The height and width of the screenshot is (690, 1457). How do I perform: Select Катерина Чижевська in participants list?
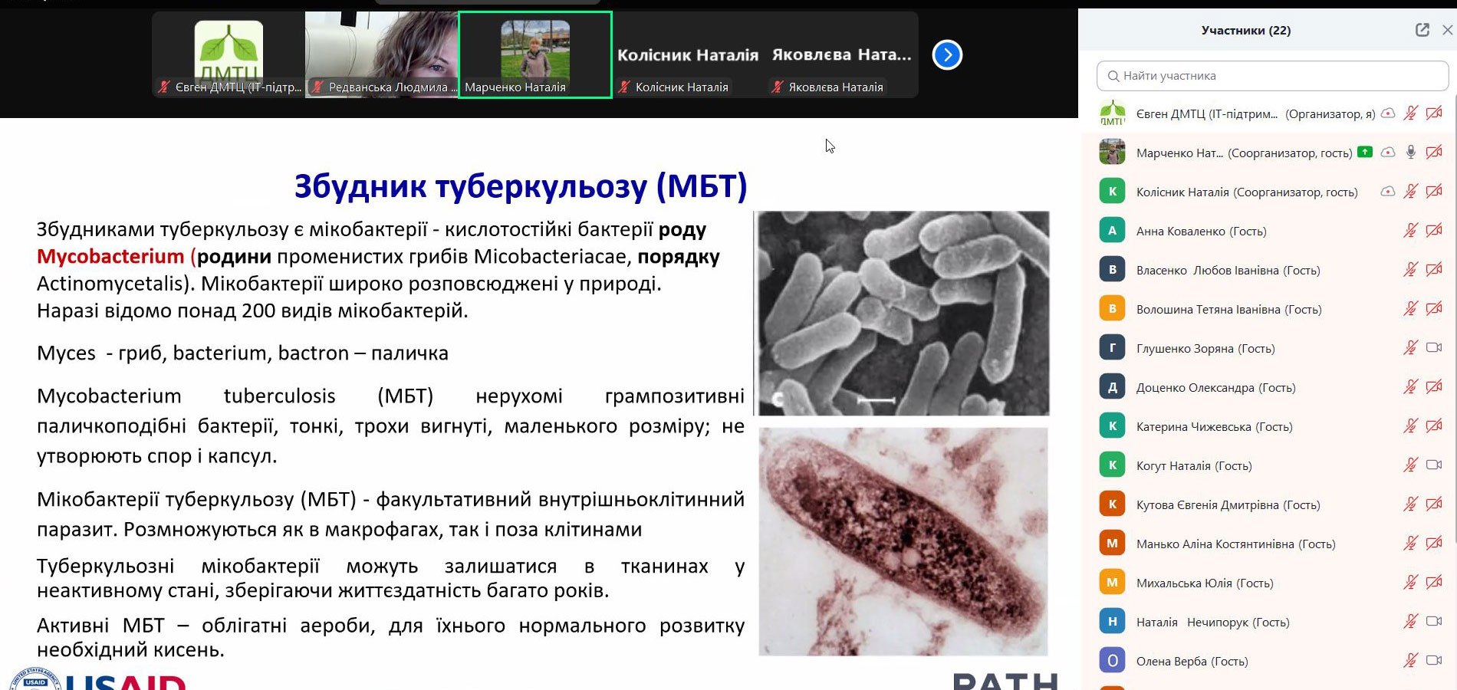coord(1214,426)
